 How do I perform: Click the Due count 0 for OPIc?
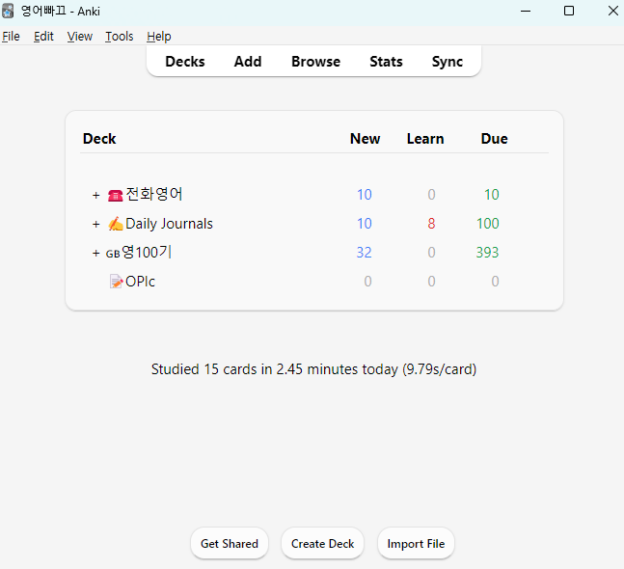click(495, 282)
